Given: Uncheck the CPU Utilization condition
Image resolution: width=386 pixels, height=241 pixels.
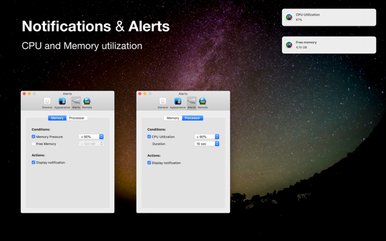Looking at the screenshot, I should click(x=149, y=137).
